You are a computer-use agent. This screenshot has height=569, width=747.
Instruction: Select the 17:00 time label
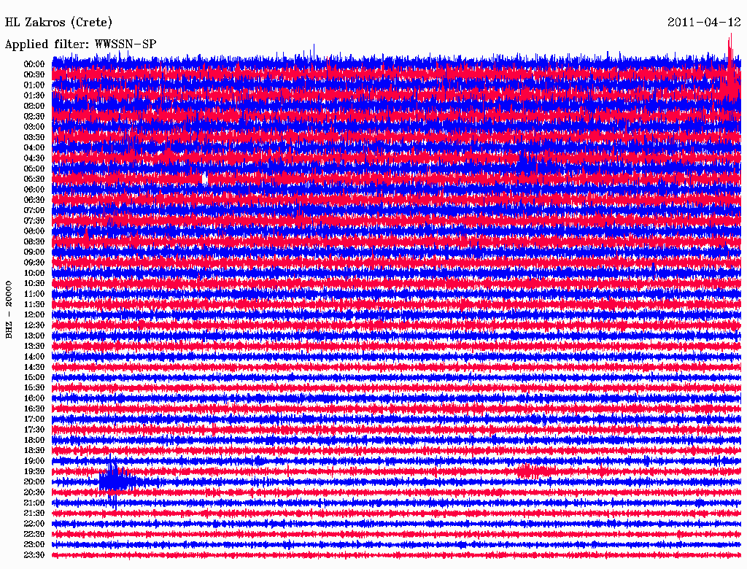34,419
